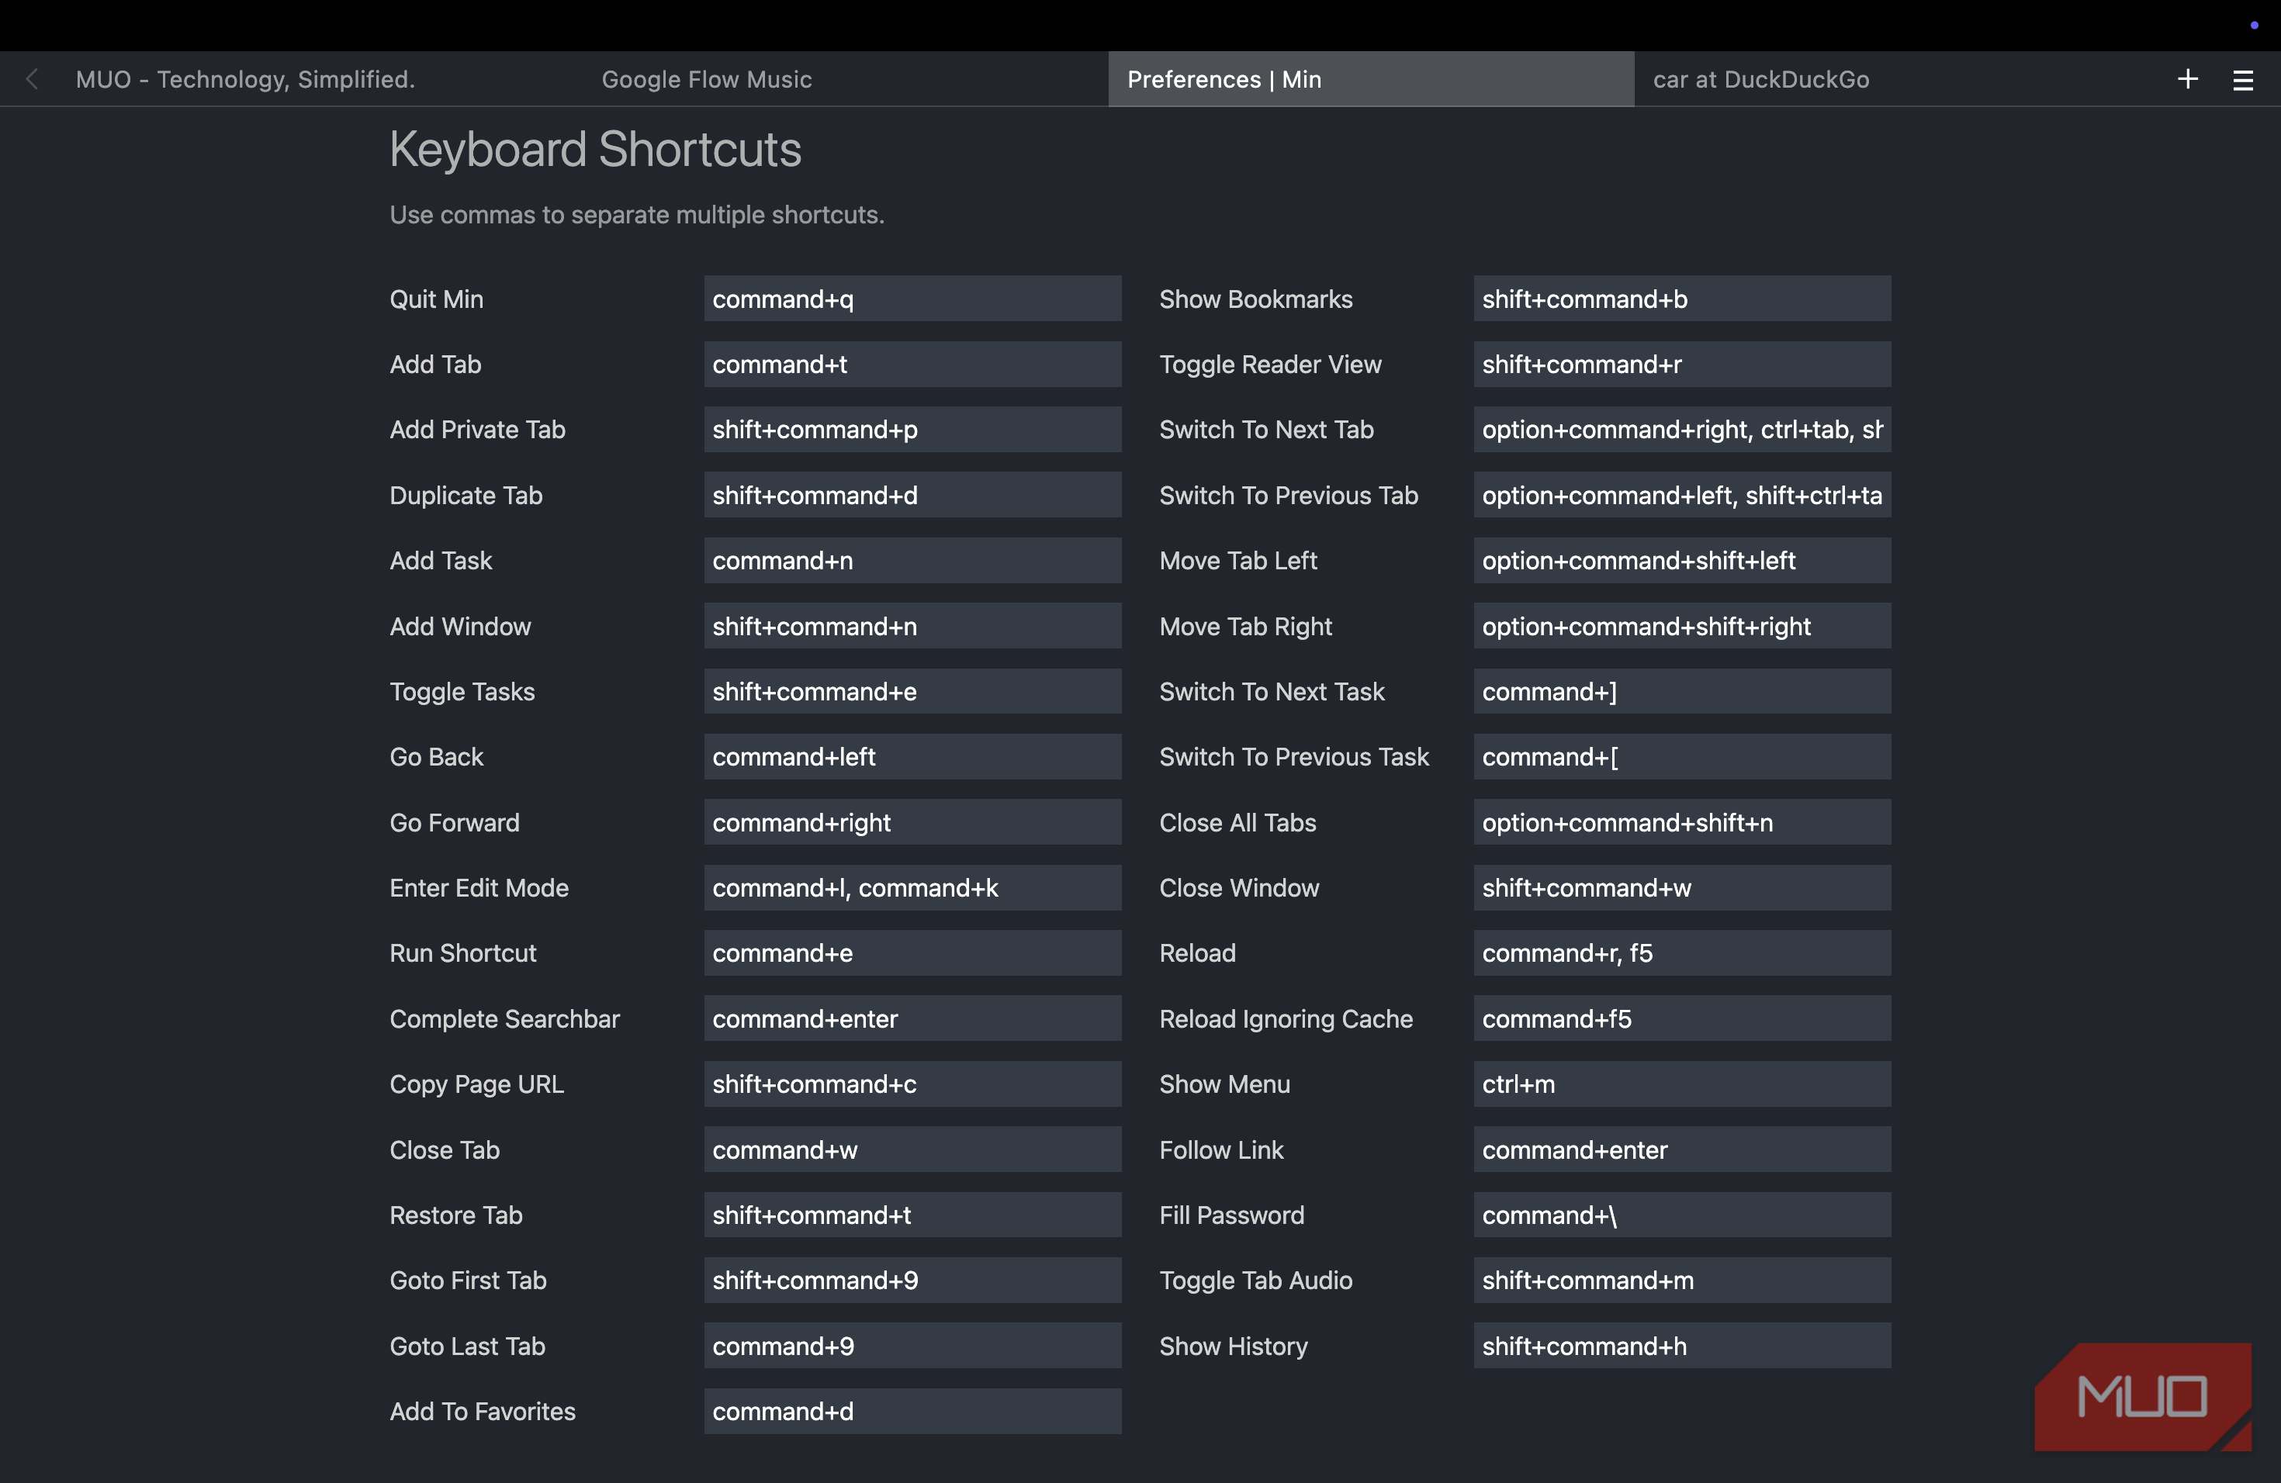Click the 'Show Bookmarks' label
The image size is (2281, 1483).
[1255, 299]
